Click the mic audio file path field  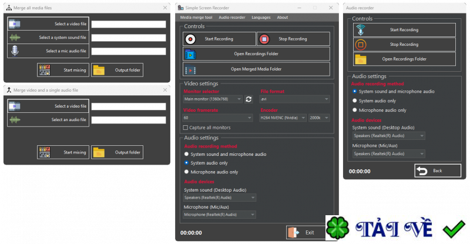[129, 51]
